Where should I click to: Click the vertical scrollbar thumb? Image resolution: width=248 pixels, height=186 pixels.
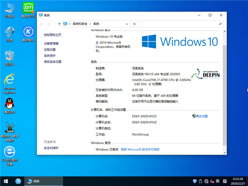click(x=224, y=95)
